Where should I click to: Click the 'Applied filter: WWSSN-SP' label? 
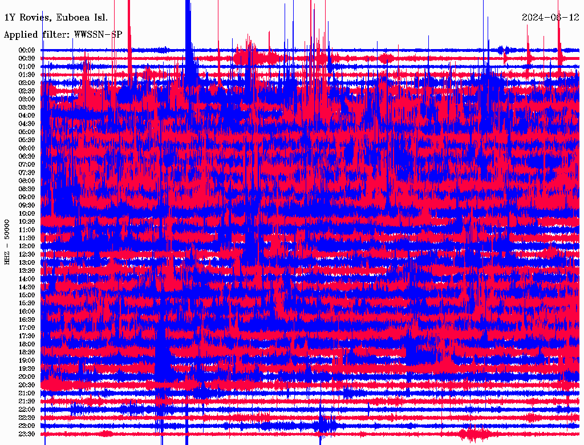(x=63, y=35)
